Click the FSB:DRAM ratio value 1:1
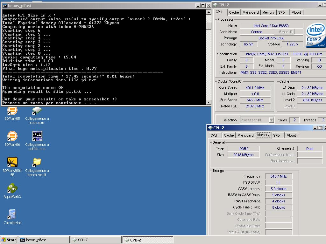The height and width of the screenshot is (244, 326). 279,183
